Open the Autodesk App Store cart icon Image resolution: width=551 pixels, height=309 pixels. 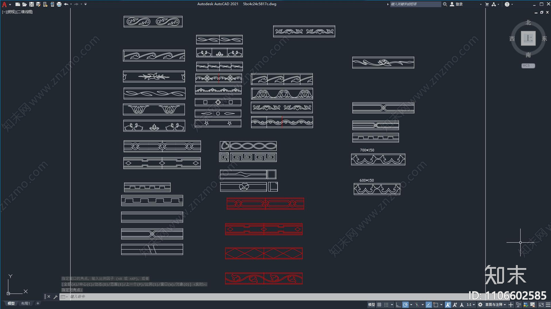(x=487, y=4)
